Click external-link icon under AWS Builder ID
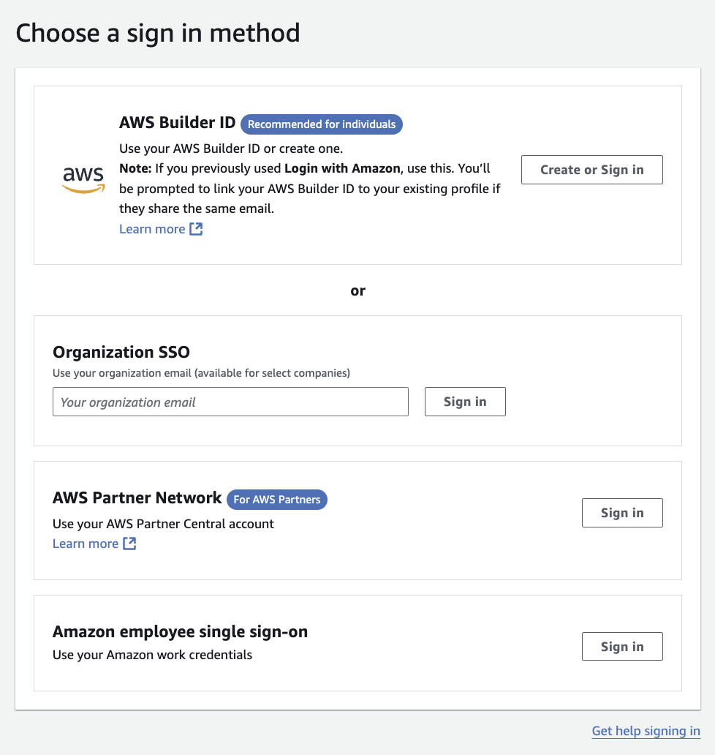Image resolution: width=715 pixels, height=755 pixels. [x=196, y=229]
